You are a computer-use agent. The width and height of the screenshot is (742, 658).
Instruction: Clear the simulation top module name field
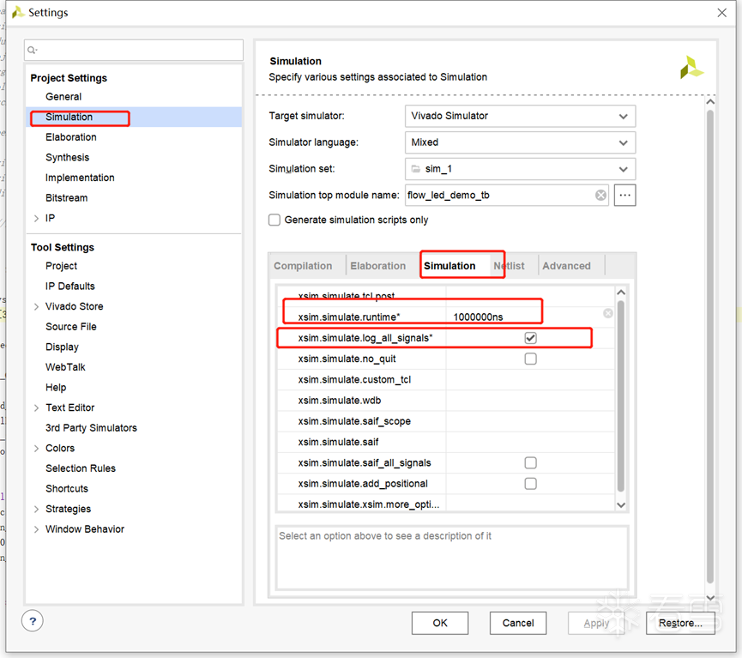point(600,195)
